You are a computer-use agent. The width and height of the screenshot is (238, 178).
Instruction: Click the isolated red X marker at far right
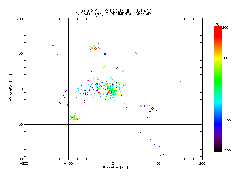(x=181, y=81)
